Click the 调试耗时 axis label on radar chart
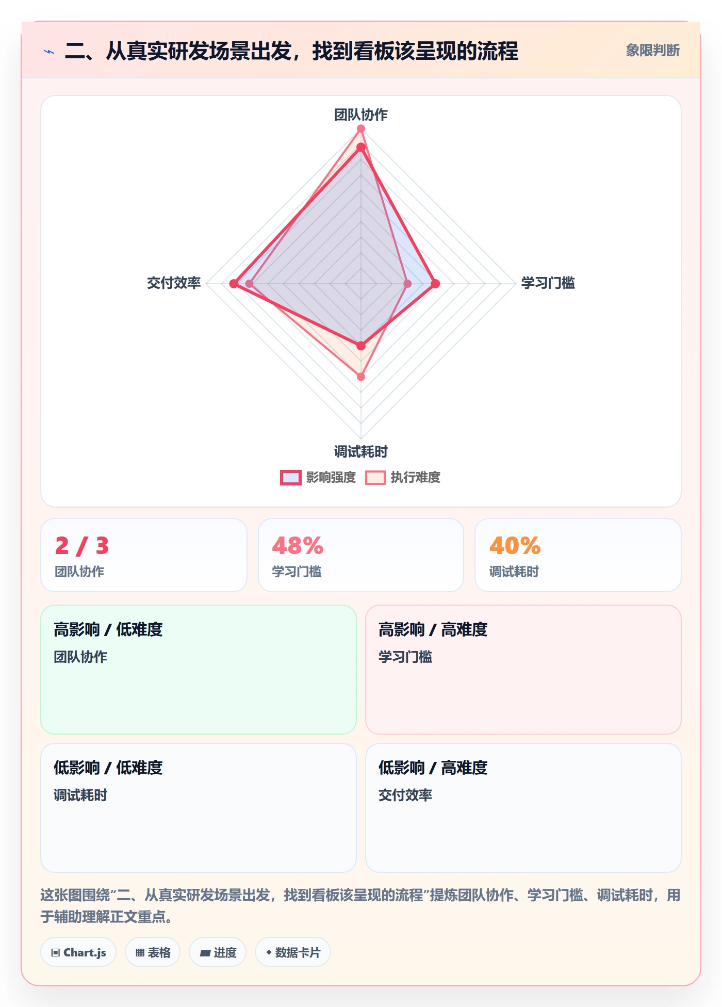 pyautogui.click(x=361, y=452)
